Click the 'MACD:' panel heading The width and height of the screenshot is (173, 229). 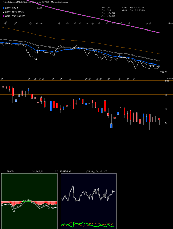(10, 171)
